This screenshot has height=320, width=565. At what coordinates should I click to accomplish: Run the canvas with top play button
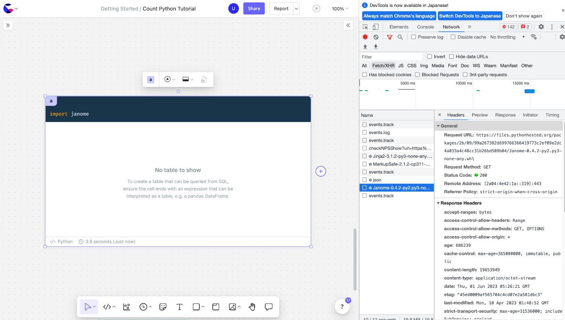point(316,8)
